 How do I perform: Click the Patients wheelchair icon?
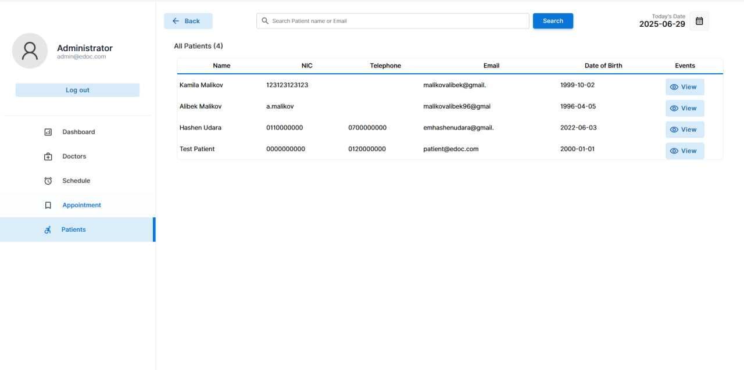48,229
